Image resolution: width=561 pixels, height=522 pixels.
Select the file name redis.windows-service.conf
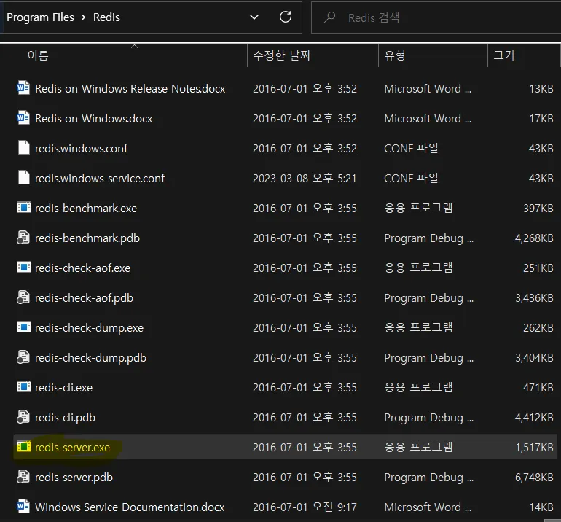pyautogui.click(x=100, y=178)
